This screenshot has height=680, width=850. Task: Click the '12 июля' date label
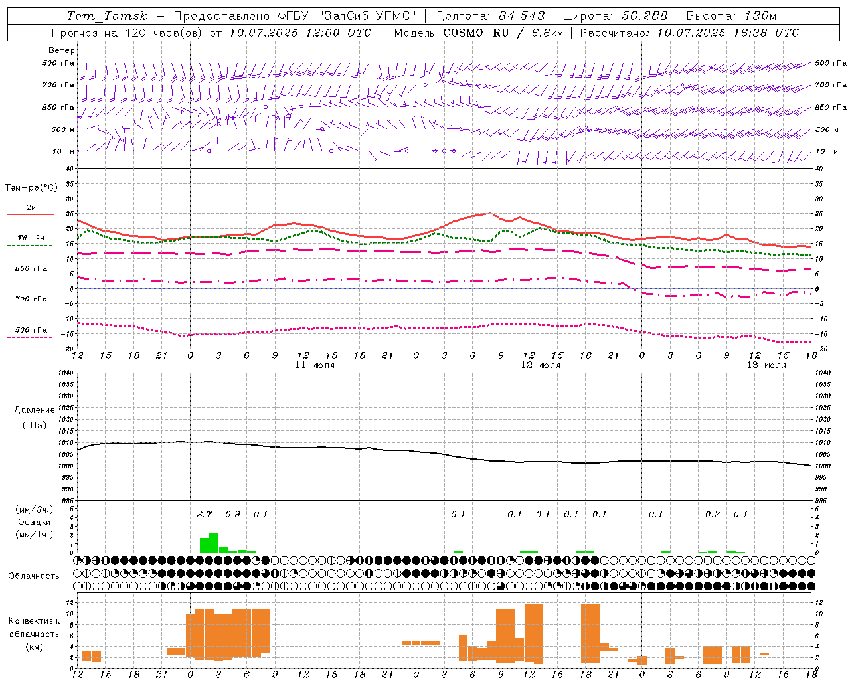click(541, 365)
